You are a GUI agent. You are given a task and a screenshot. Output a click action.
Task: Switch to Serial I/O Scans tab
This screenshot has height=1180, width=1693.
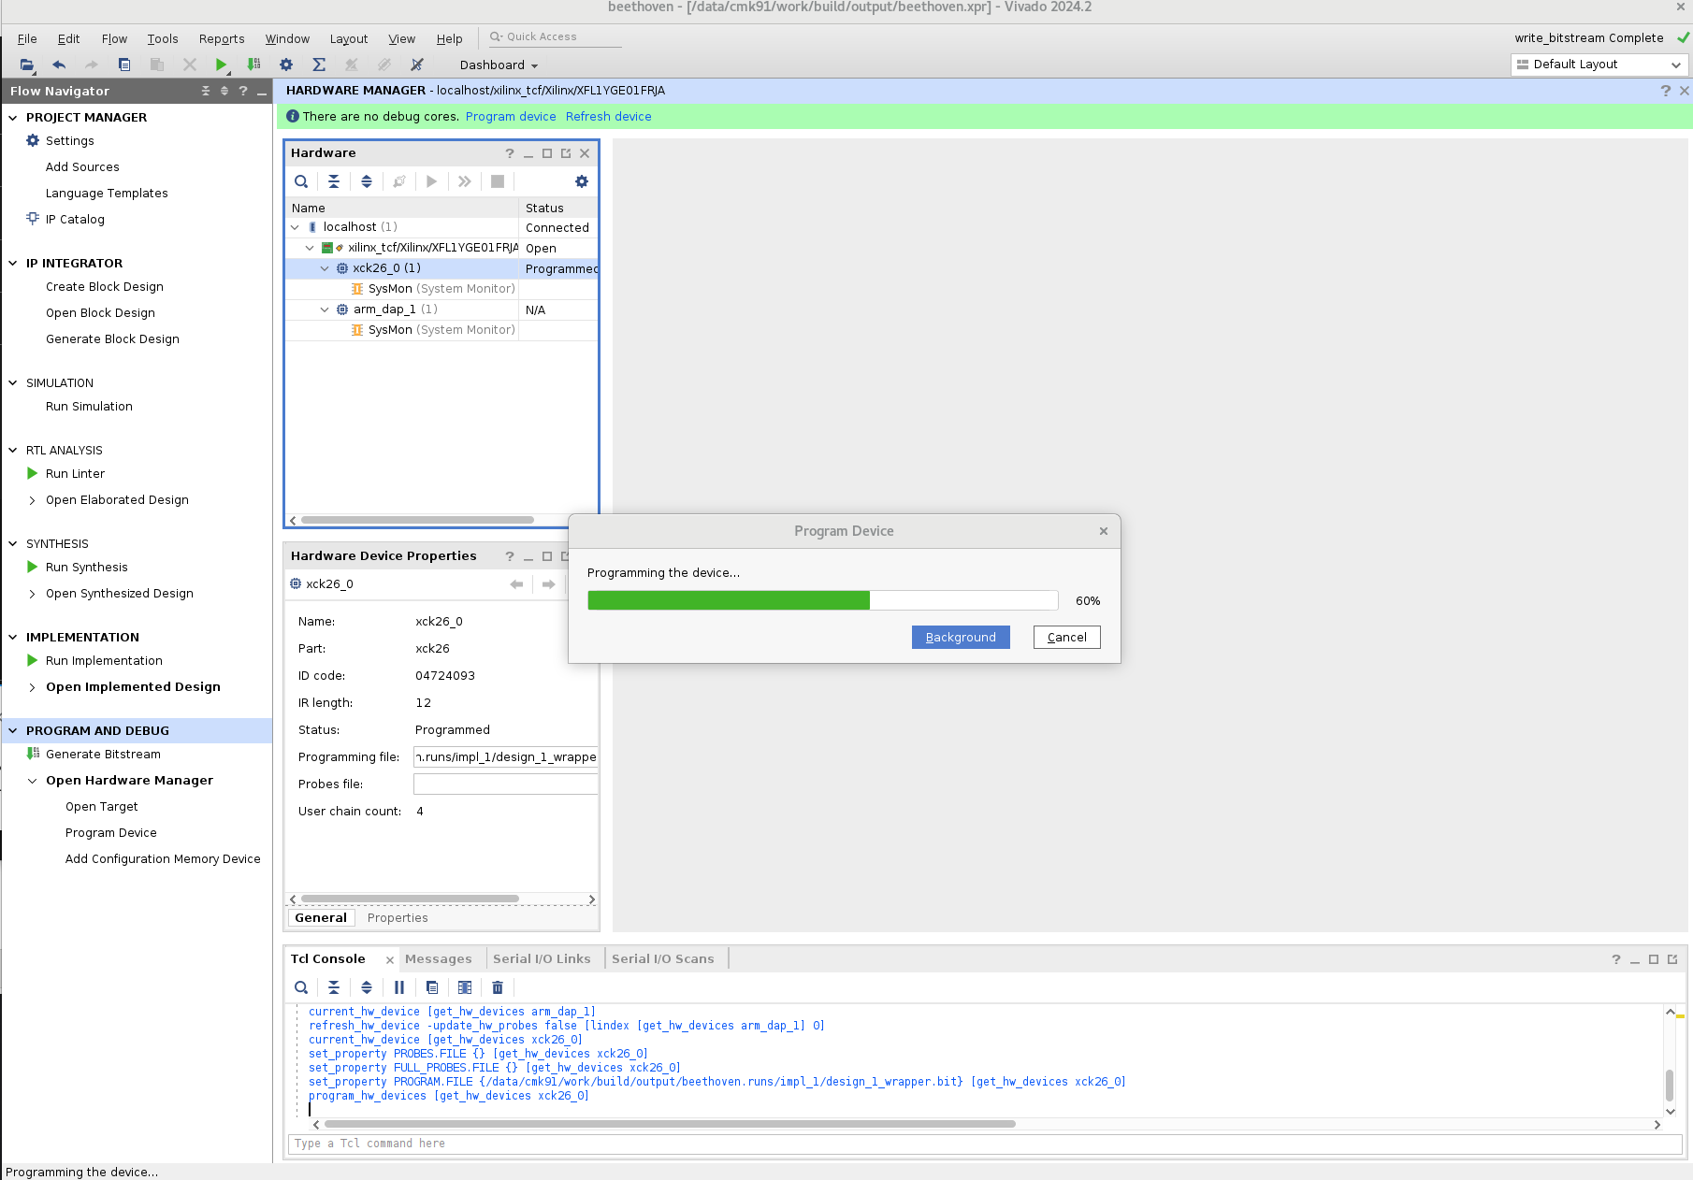tap(663, 958)
